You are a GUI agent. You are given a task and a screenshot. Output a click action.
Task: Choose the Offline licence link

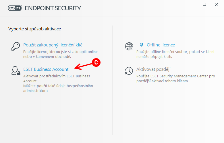point(161,45)
